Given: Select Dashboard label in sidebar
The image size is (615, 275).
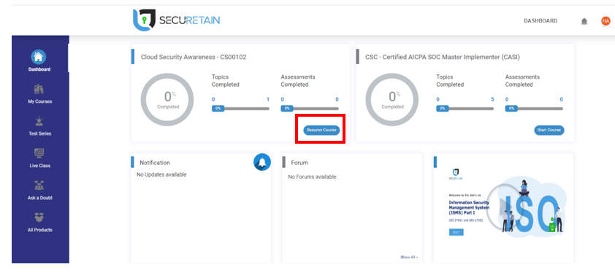Looking at the screenshot, I should 39,69.
